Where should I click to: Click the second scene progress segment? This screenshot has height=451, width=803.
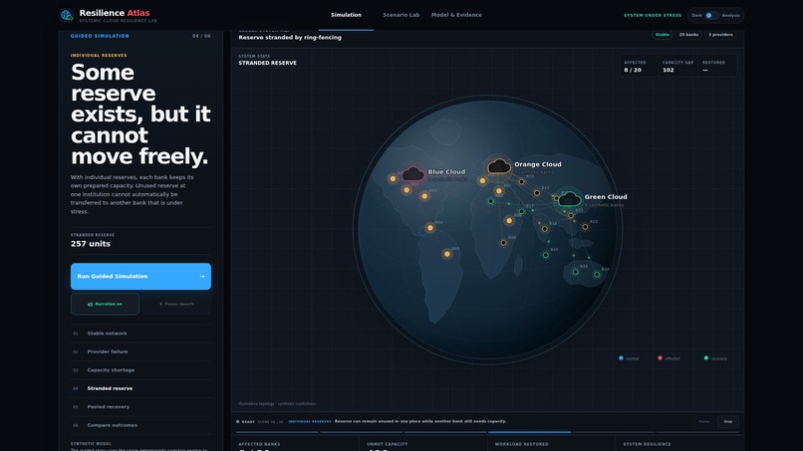point(362,432)
